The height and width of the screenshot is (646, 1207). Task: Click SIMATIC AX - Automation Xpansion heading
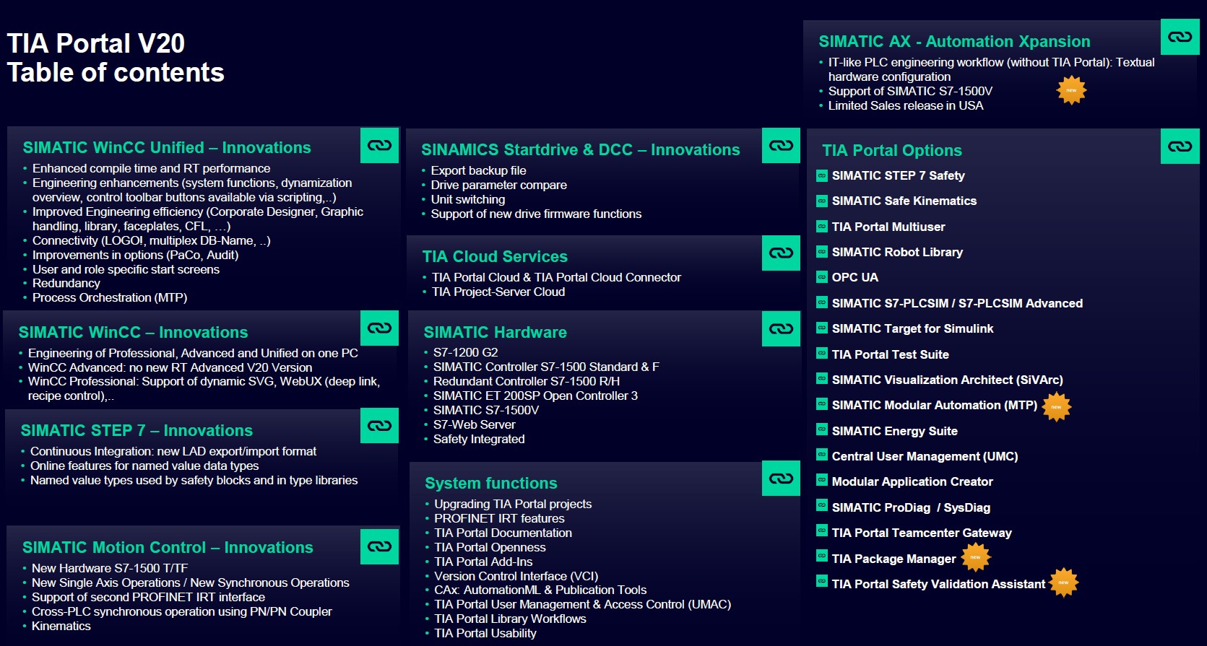[x=954, y=41]
